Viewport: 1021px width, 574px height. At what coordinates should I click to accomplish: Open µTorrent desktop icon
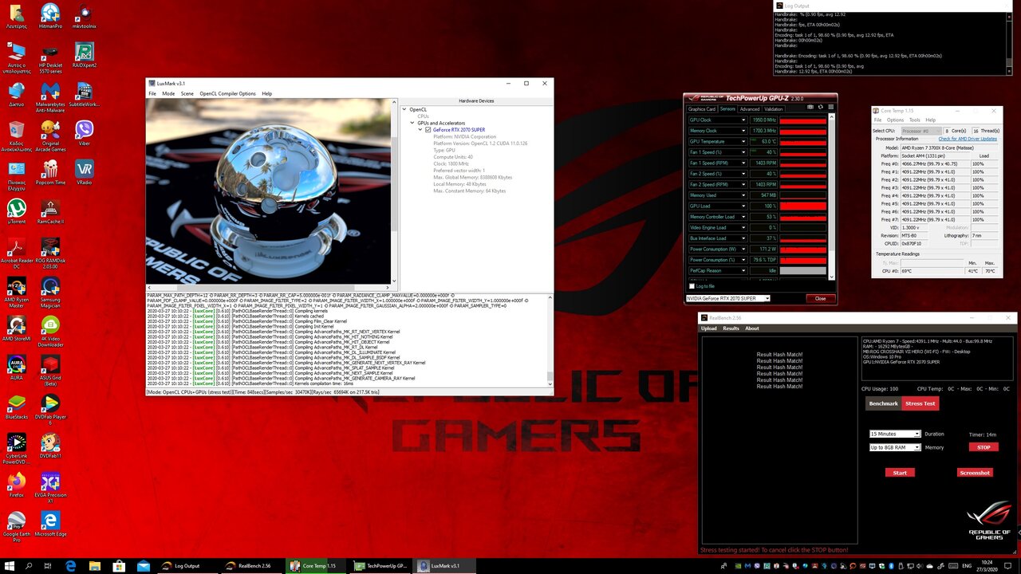[17, 210]
